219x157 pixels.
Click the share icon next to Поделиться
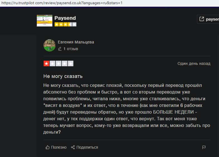73,147
